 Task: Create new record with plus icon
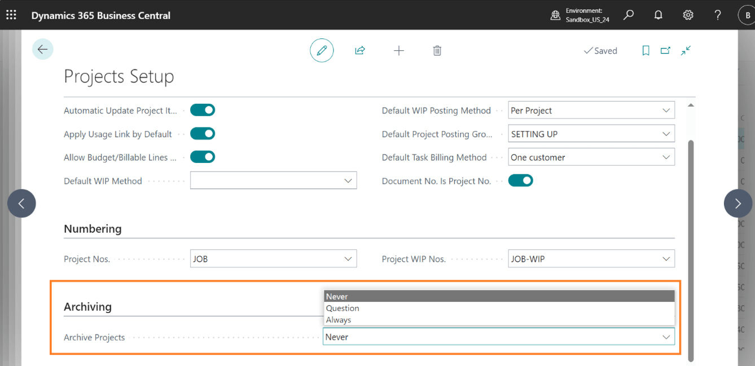(399, 51)
